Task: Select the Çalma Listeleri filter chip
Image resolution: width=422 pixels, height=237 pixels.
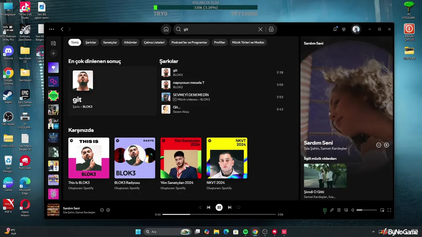Action: point(154,42)
